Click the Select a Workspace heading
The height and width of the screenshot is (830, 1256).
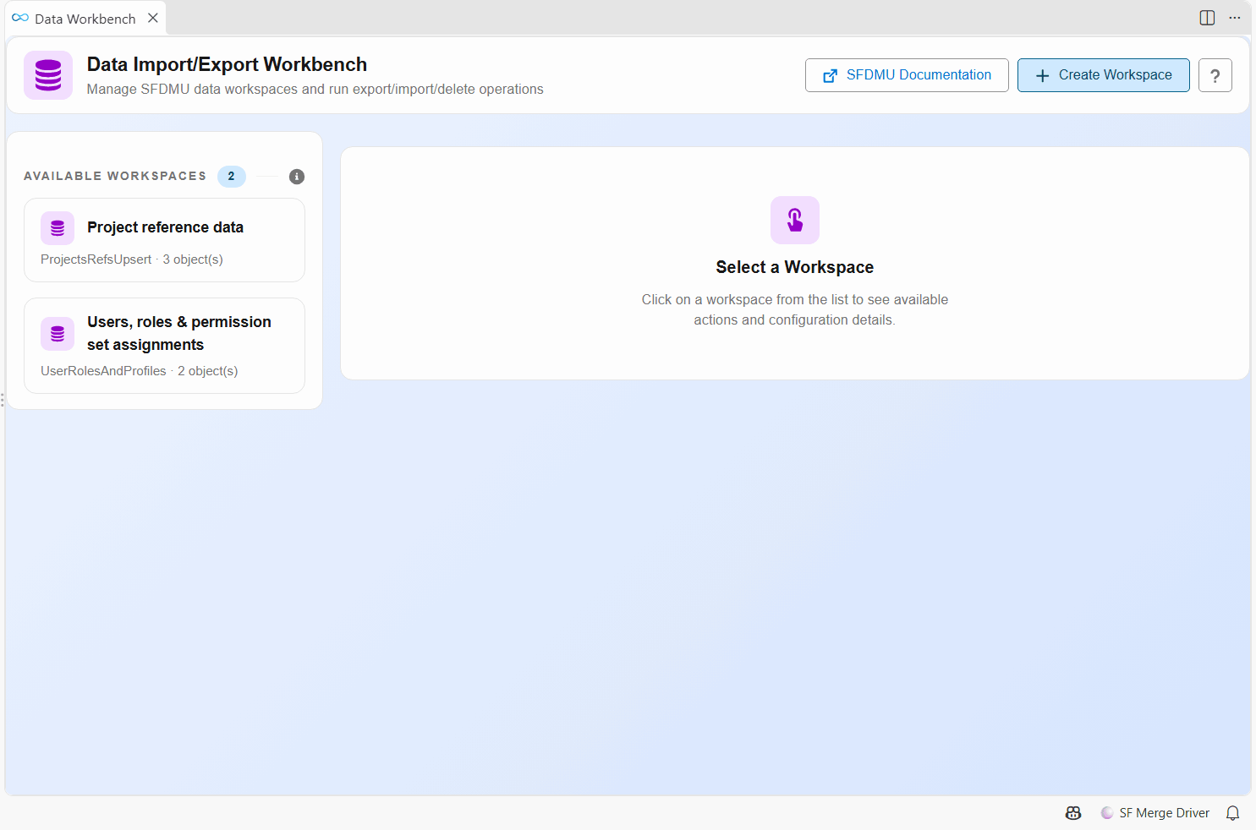pyautogui.click(x=795, y=267)
